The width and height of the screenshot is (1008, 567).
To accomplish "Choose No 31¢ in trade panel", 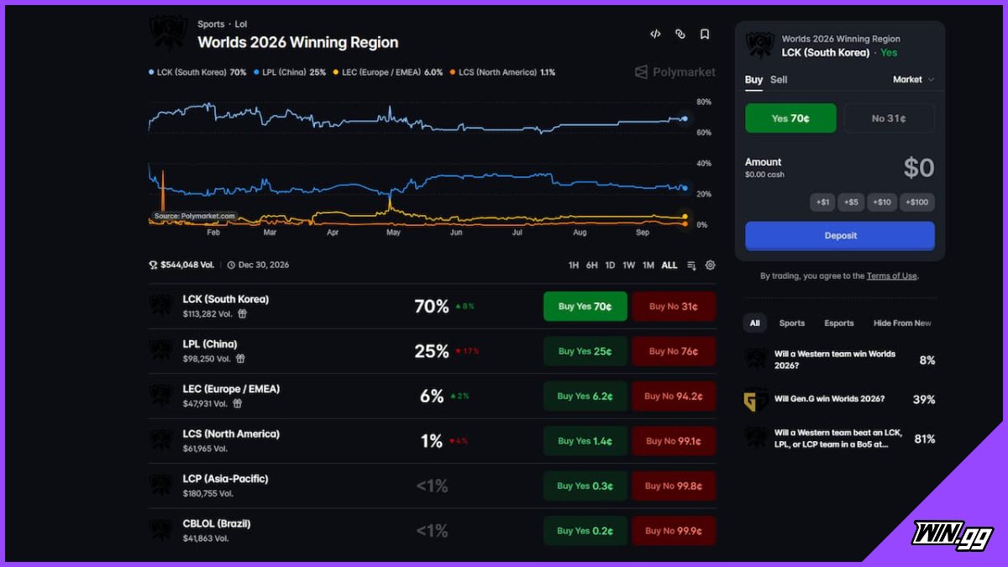I will point(889,118).
